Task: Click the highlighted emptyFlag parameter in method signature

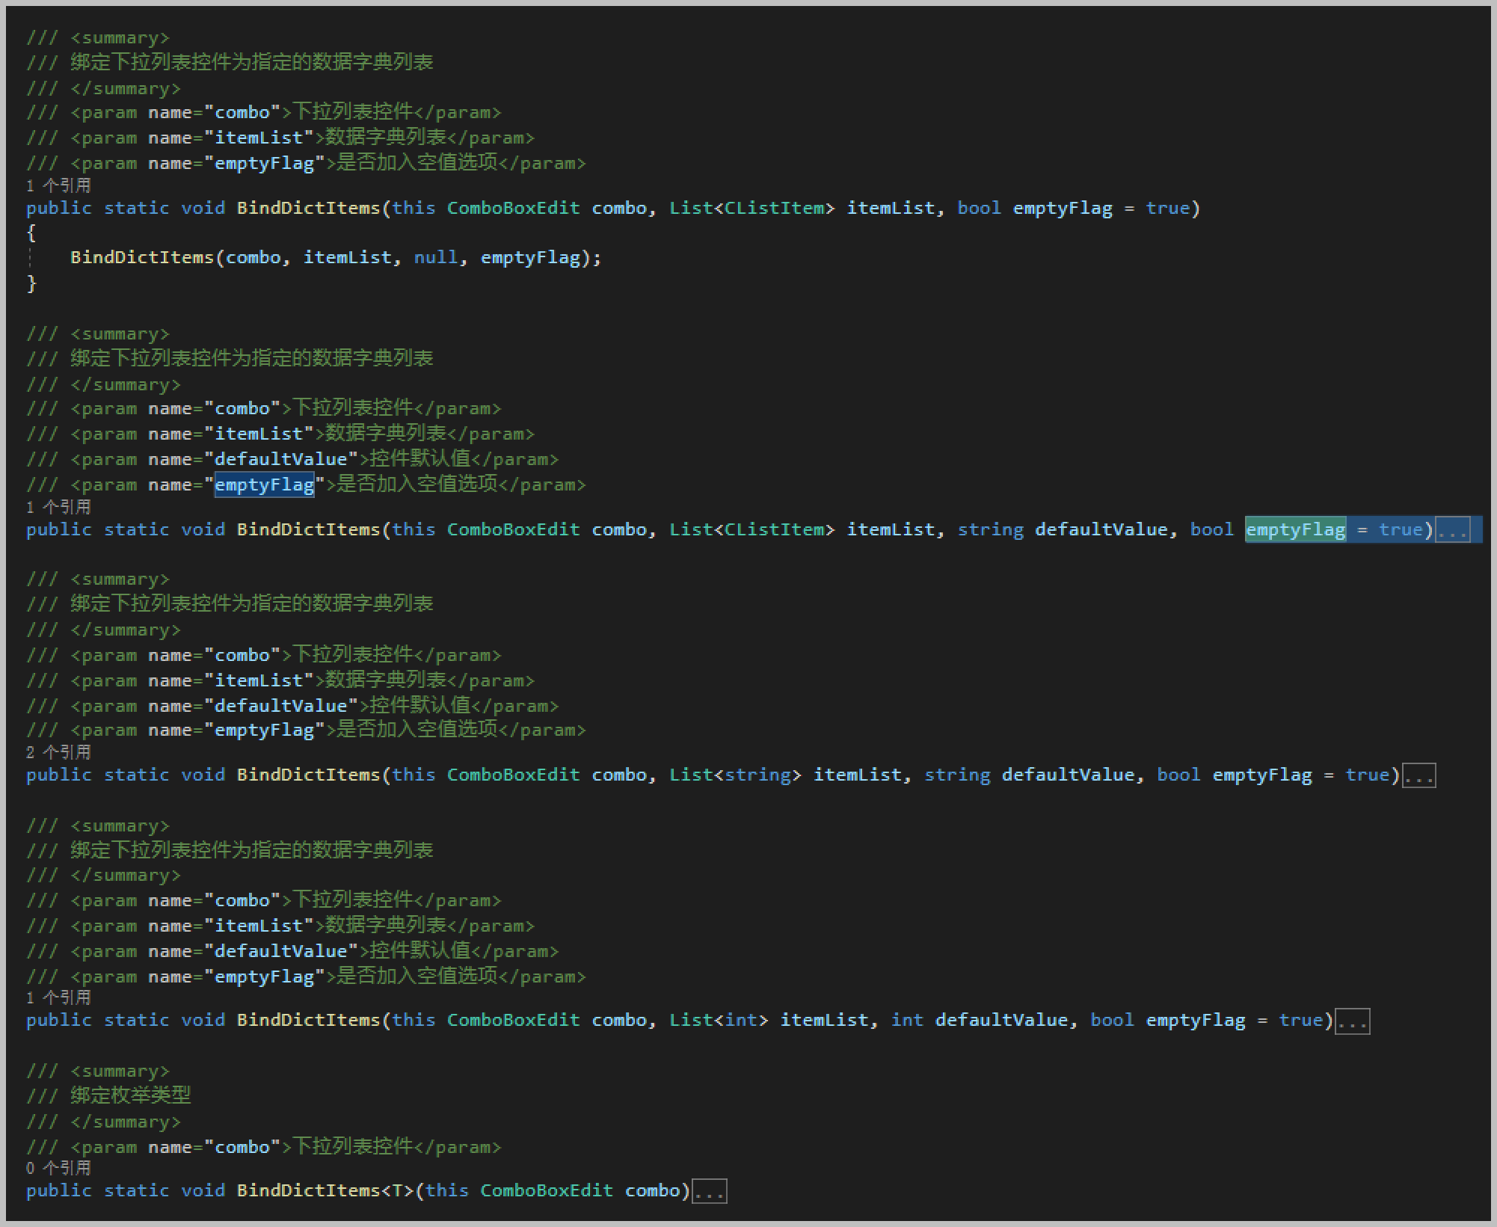Action: (1295, 530)
